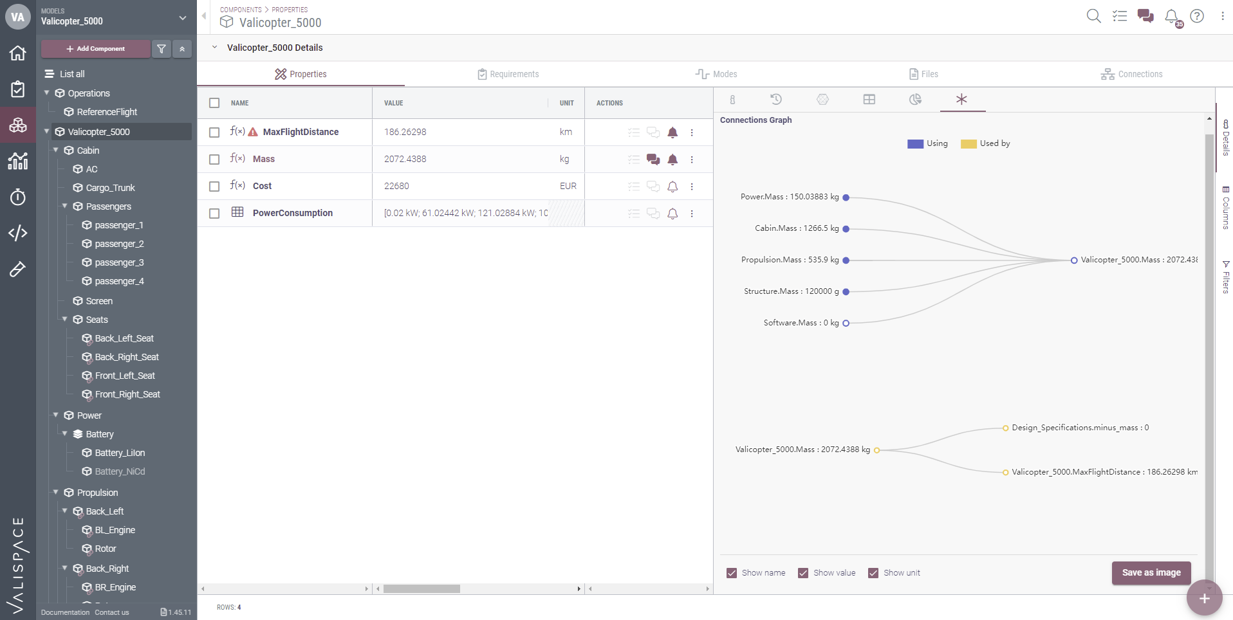Click the Save as image button
Screen dimensions: 1233x620
point(1151,573)
